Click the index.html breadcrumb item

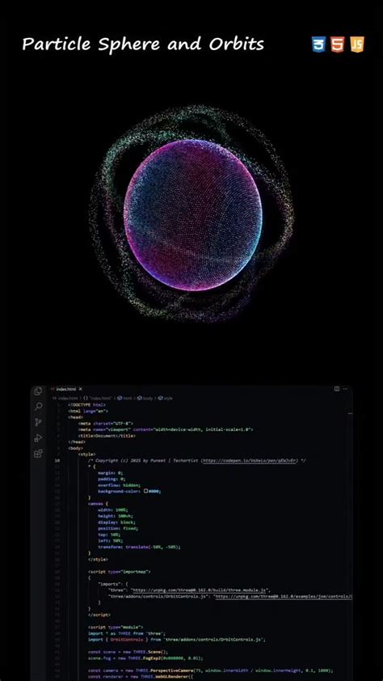click(x=65, y=398)
